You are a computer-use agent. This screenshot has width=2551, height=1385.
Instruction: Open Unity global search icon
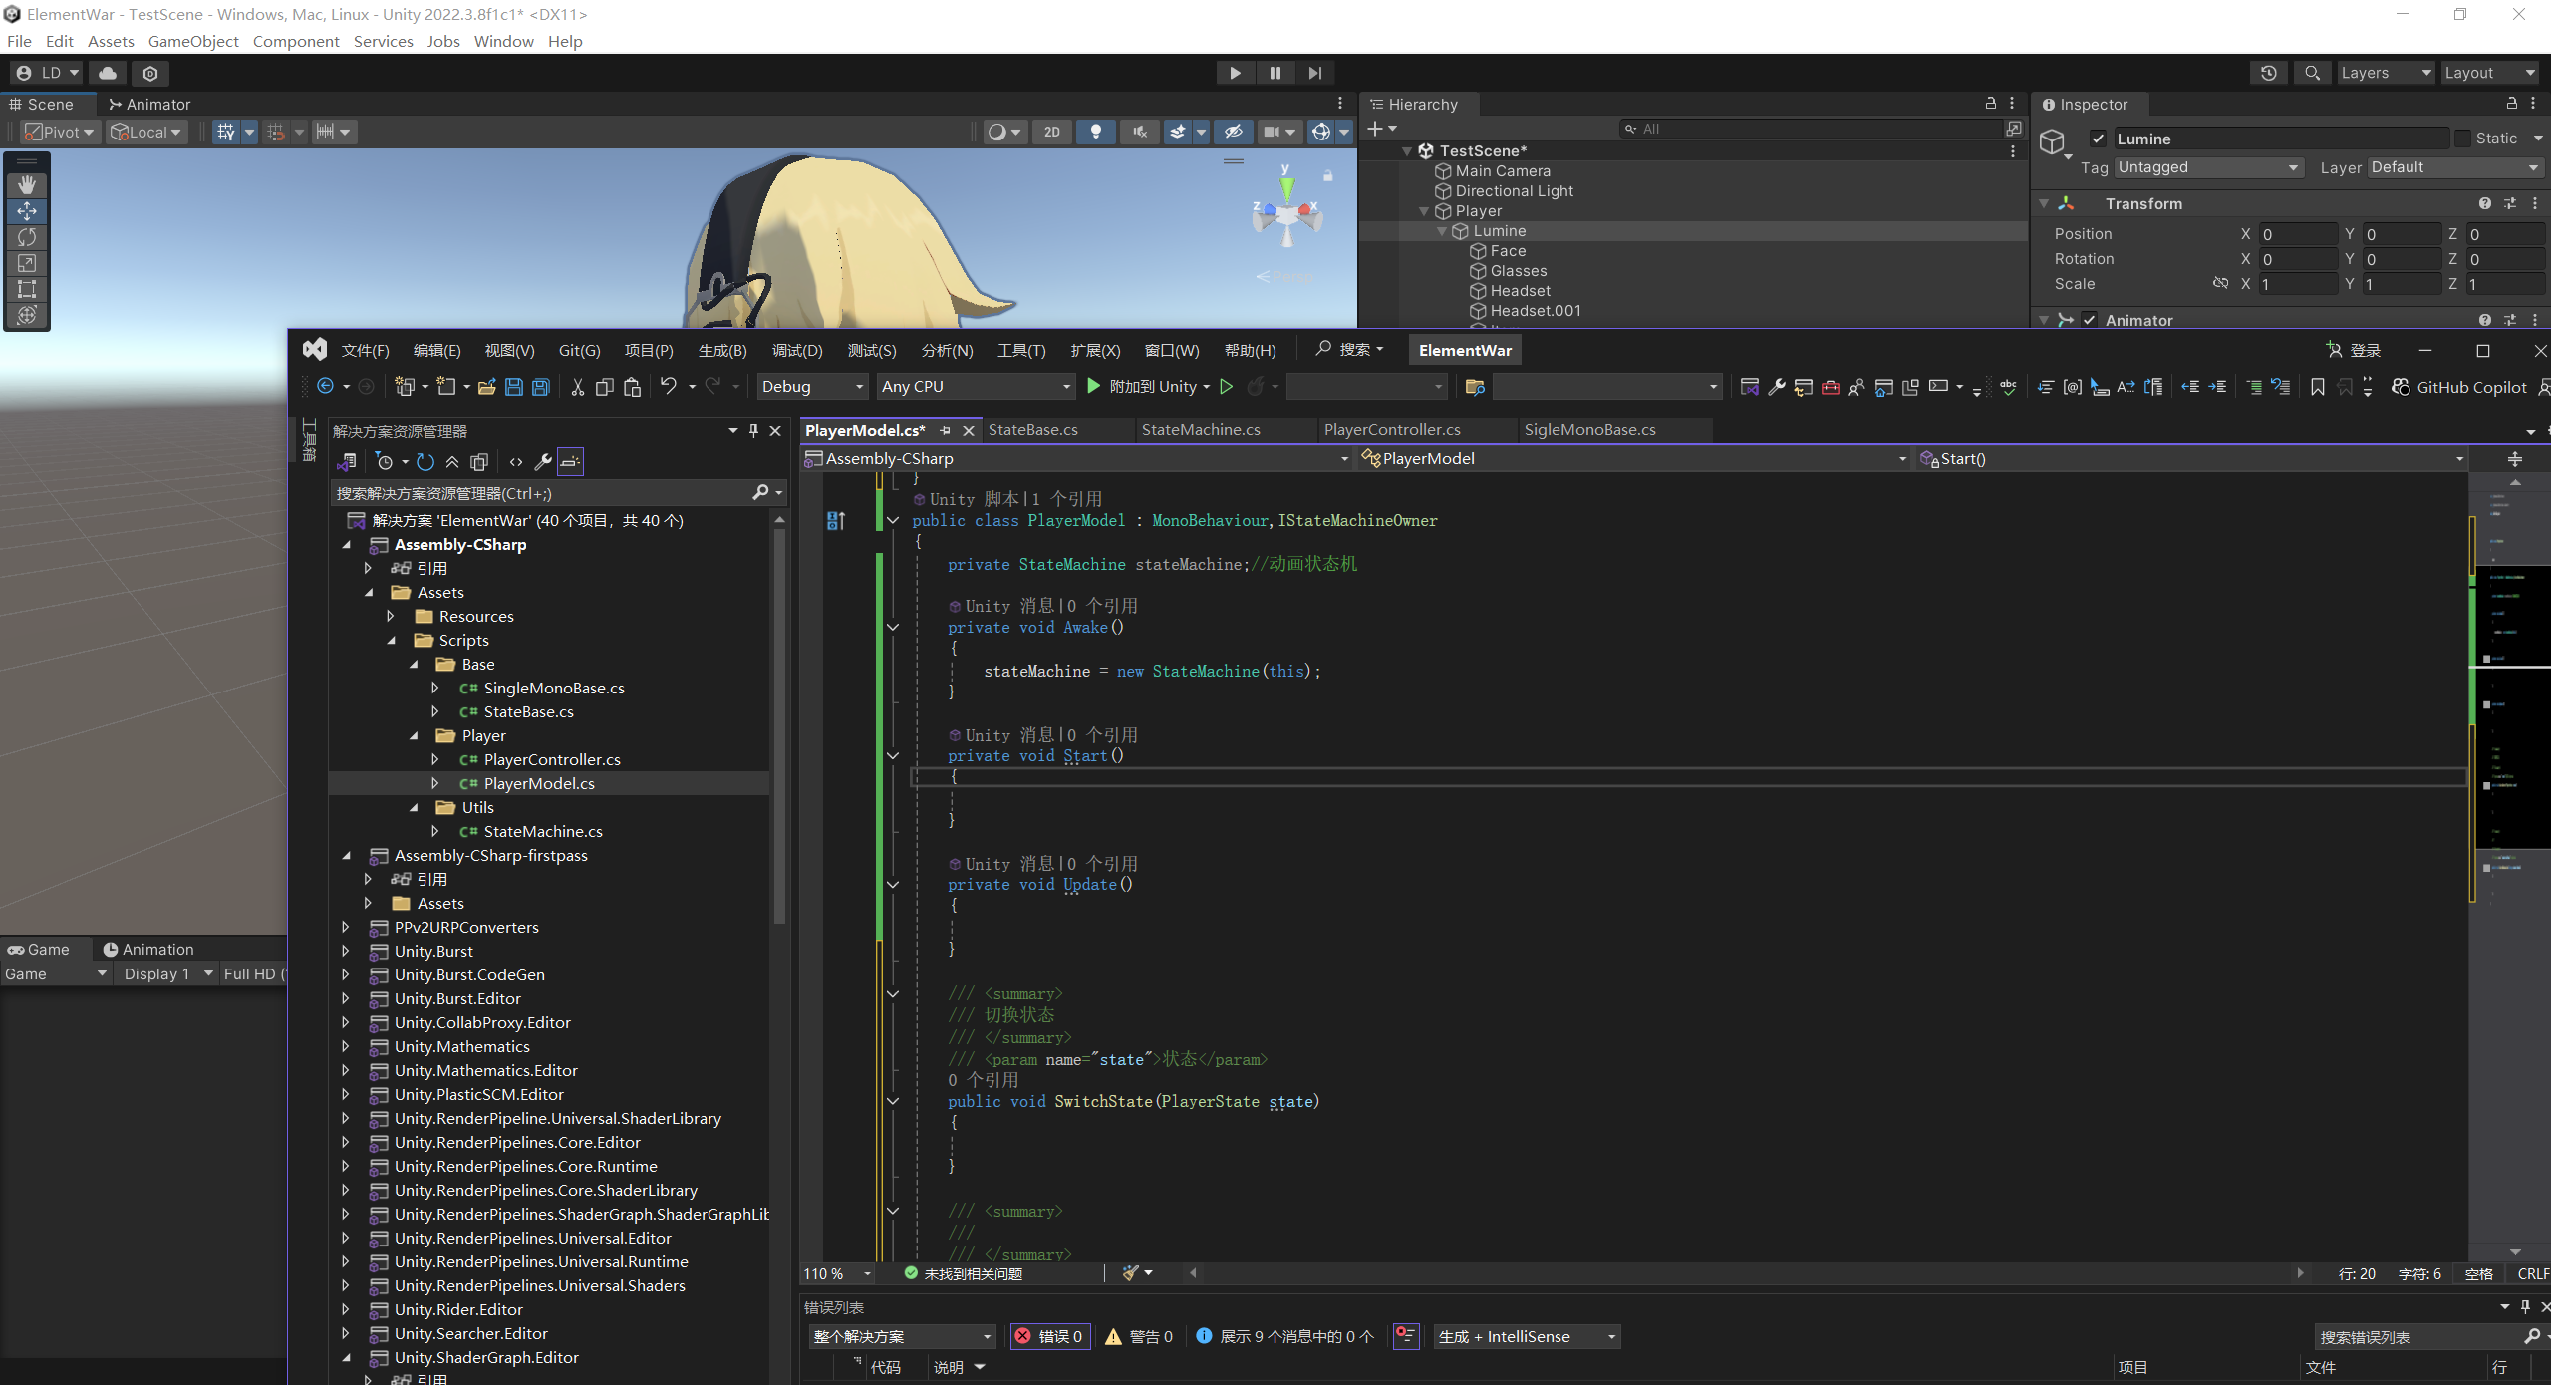pyautogui.click(x=2312, y=73)
